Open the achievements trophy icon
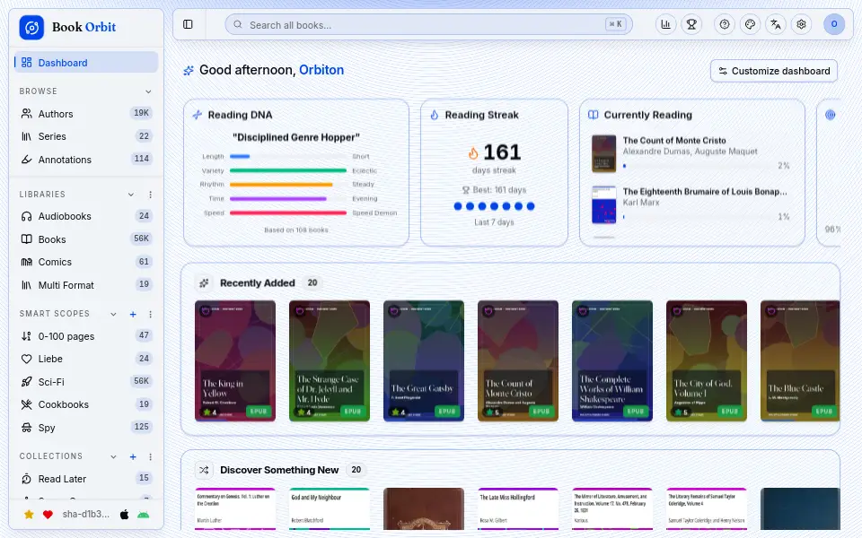The width and height of the screenshot is (862, 538). pos(691,24)
